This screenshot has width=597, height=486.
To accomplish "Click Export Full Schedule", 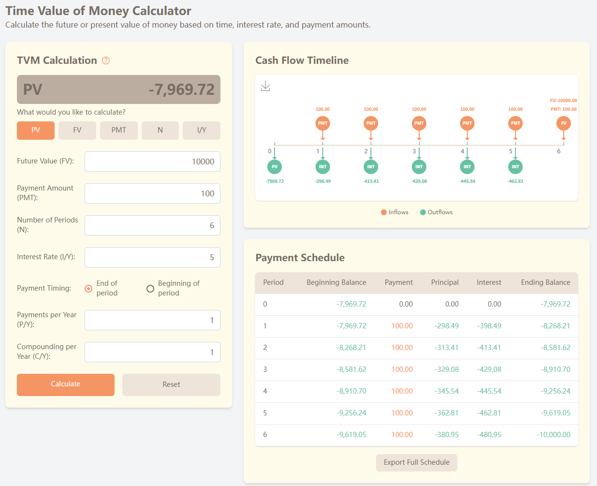I will pyautogui.click(x=416, y=462).
